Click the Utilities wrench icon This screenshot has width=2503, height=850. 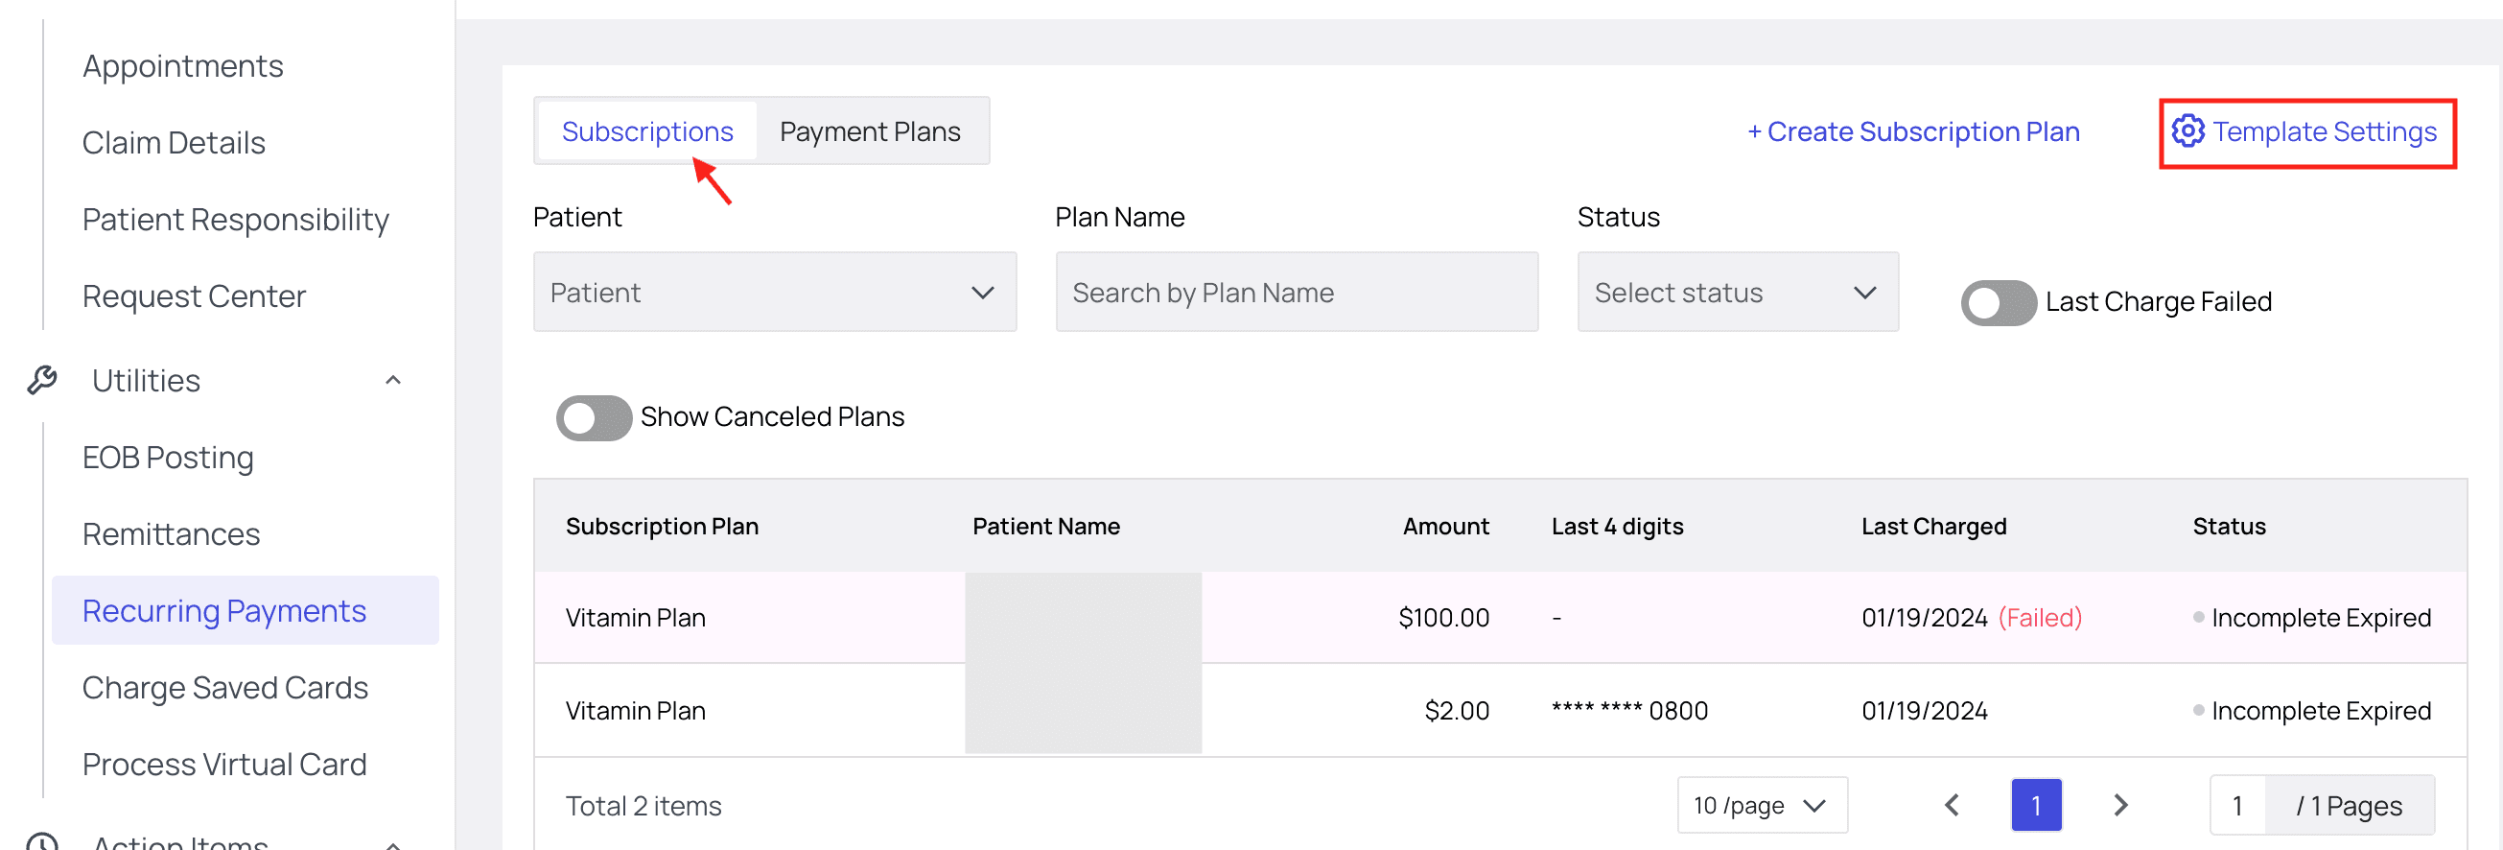click(42, 380)
